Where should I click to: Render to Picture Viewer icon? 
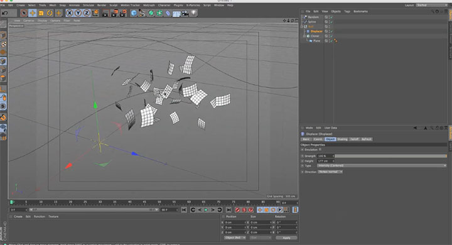pyautogui.click(x=114, y=13)
